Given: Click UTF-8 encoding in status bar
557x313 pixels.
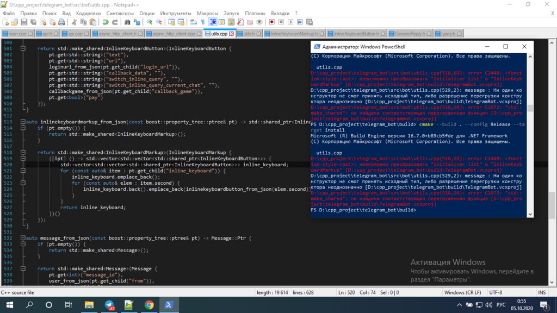Looking at the screenshot, I should [x=496, y=292].
